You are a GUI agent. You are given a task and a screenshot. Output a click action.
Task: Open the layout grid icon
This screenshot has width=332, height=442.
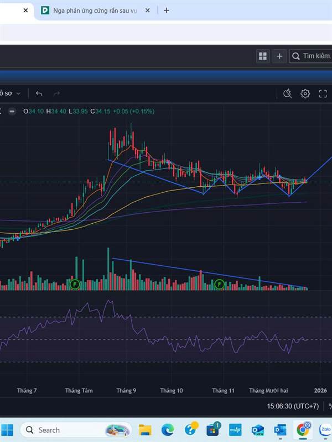pyautogui.click(x=262, y=56)
